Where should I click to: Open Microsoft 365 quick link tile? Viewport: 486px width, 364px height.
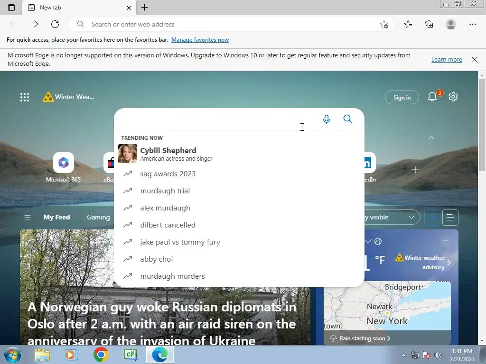pyautogui.click(x=64, y=167)
